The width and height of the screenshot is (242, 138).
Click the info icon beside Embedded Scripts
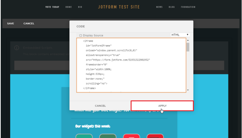click(17, 48)
